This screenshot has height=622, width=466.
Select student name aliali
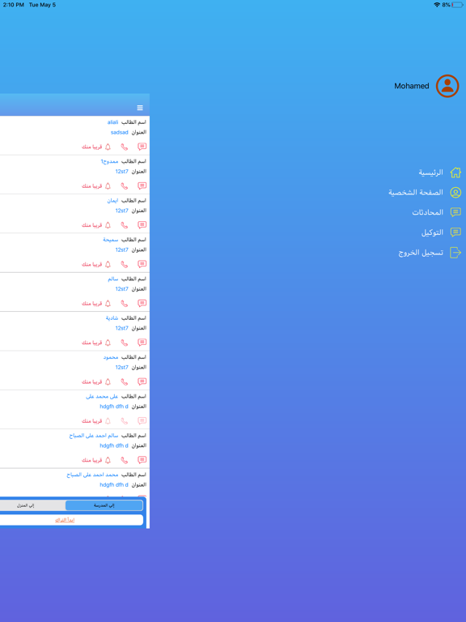click(x=112, y=122)
